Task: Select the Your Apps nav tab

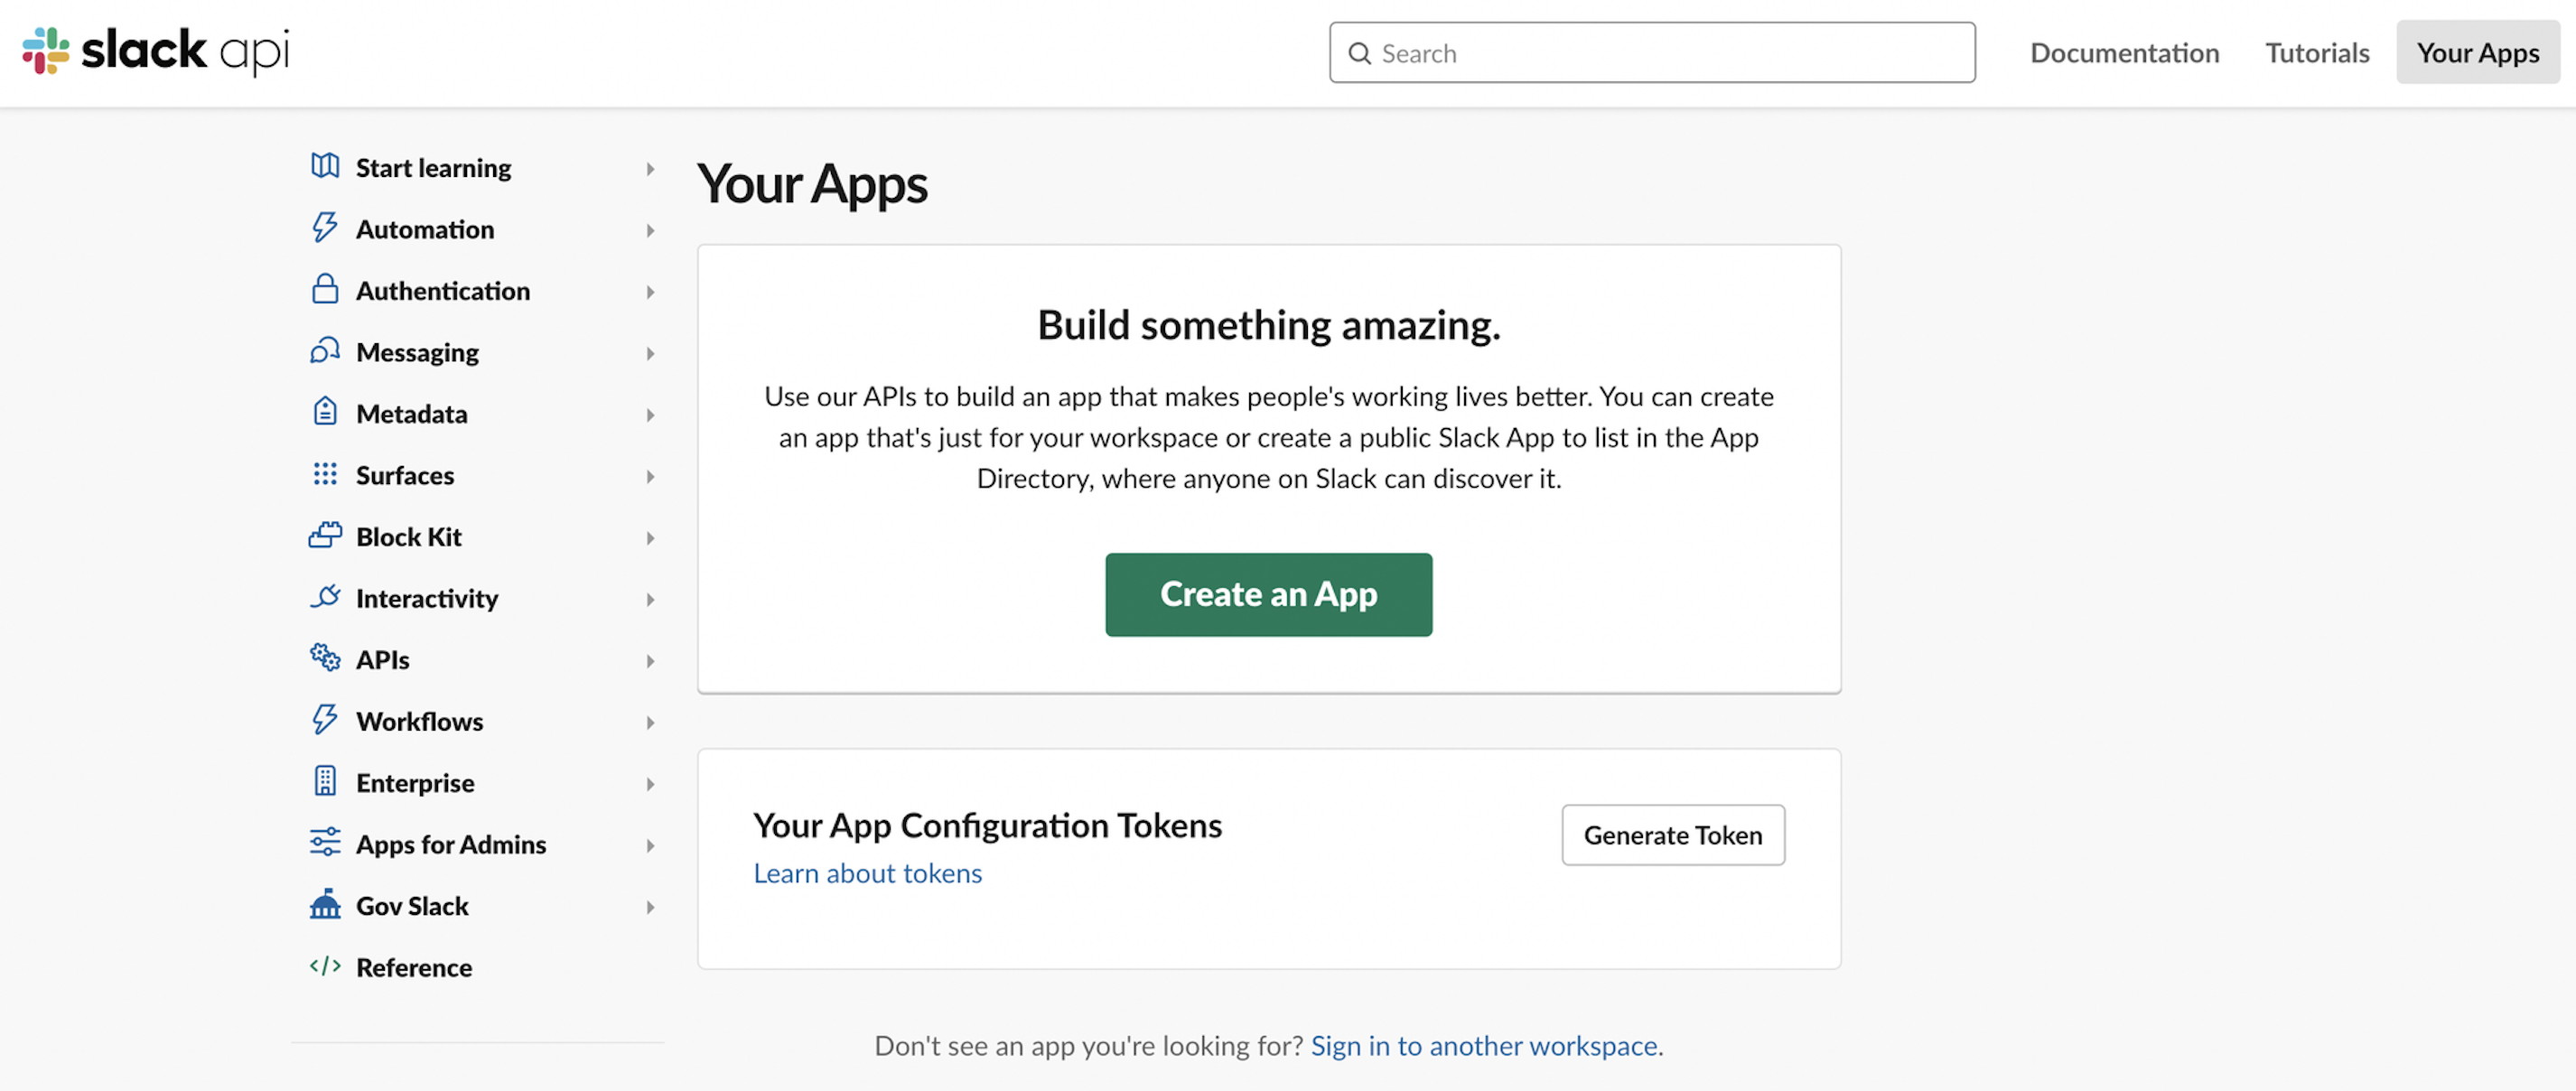Action: 2477,53
